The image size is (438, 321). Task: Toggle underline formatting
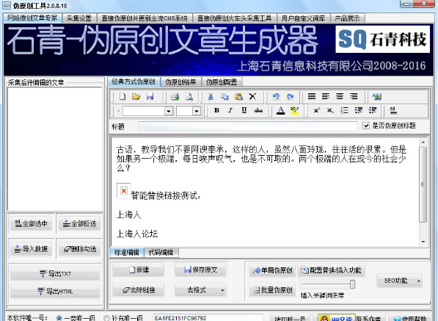tap(244, 110)
